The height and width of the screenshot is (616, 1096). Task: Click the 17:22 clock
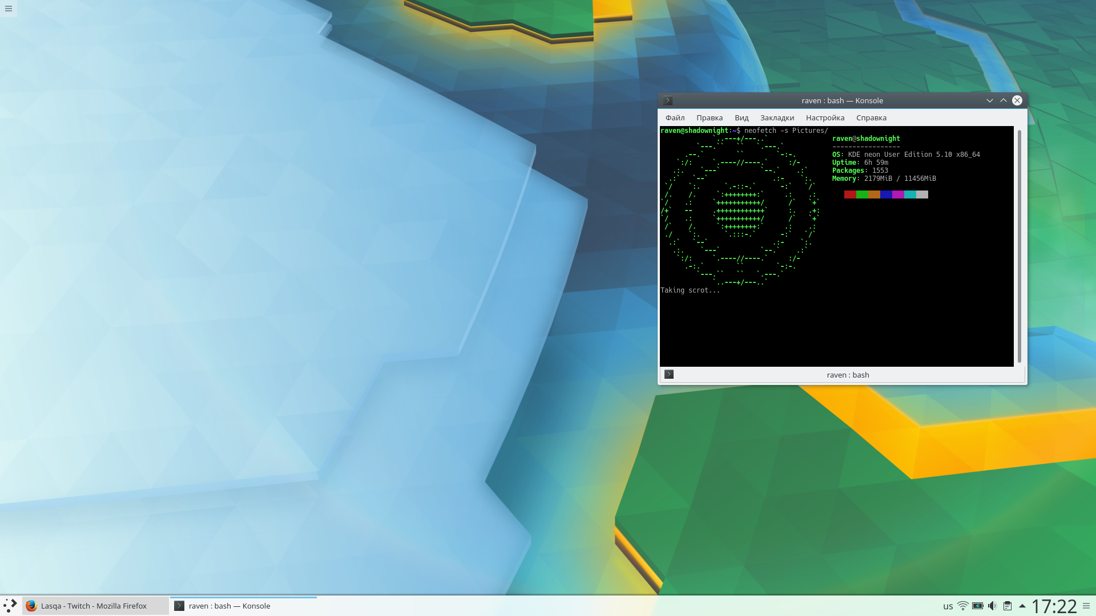(1054, 606)
